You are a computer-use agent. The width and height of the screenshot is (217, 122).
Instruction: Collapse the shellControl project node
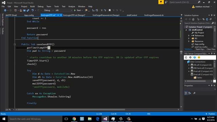pos(186,30)
